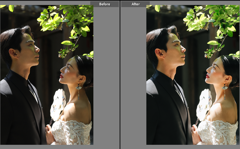Image resolution: width=240 pixels, height=149 pixels.
Task: Click the After label tab
Action: (x=135, y=4)
